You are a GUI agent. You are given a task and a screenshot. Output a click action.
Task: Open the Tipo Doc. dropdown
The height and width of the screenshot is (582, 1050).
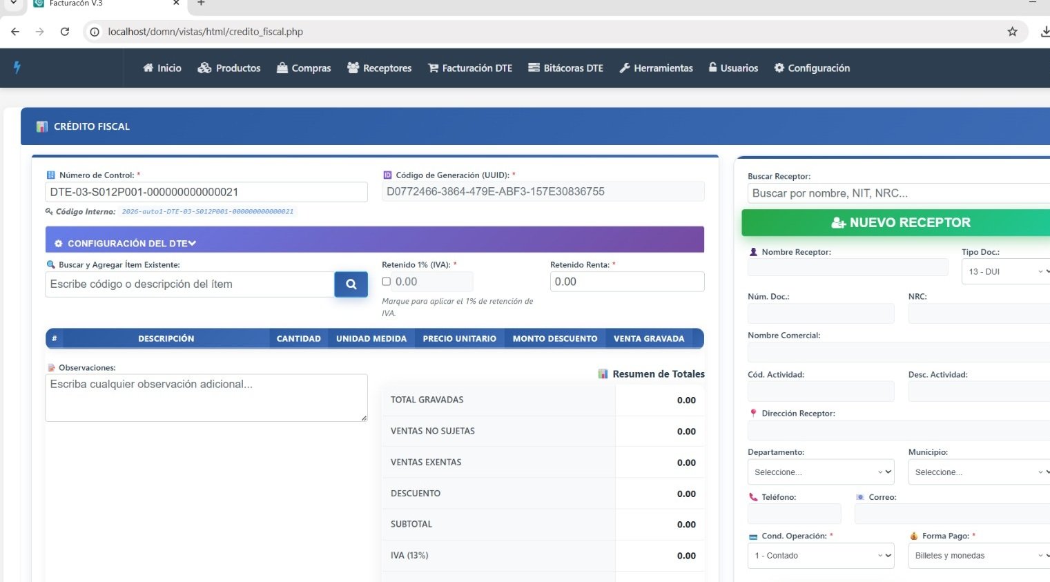(1004, 271)
